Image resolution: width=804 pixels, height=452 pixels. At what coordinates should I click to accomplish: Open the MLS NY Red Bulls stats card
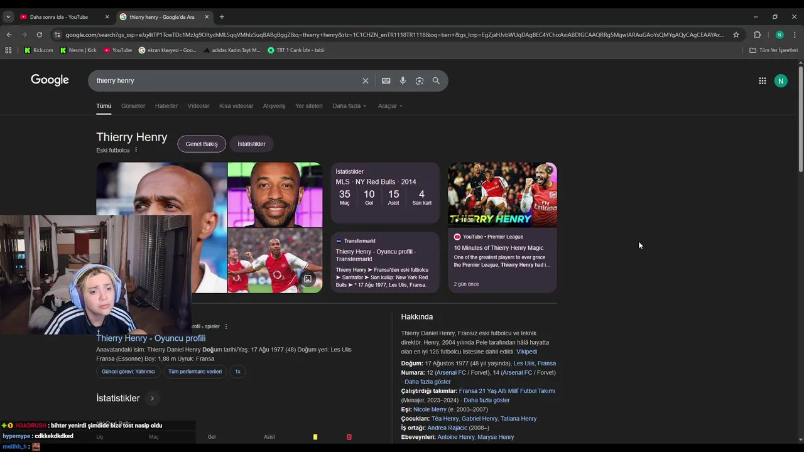click(385, 192)
